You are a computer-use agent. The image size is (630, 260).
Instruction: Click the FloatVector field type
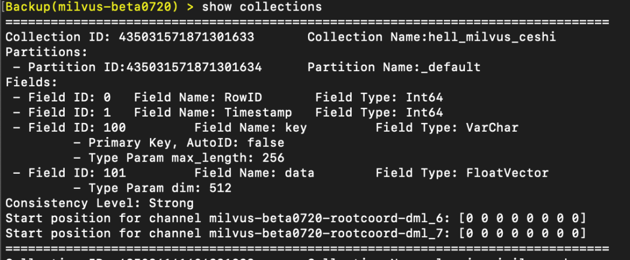[x=507, y=173]
